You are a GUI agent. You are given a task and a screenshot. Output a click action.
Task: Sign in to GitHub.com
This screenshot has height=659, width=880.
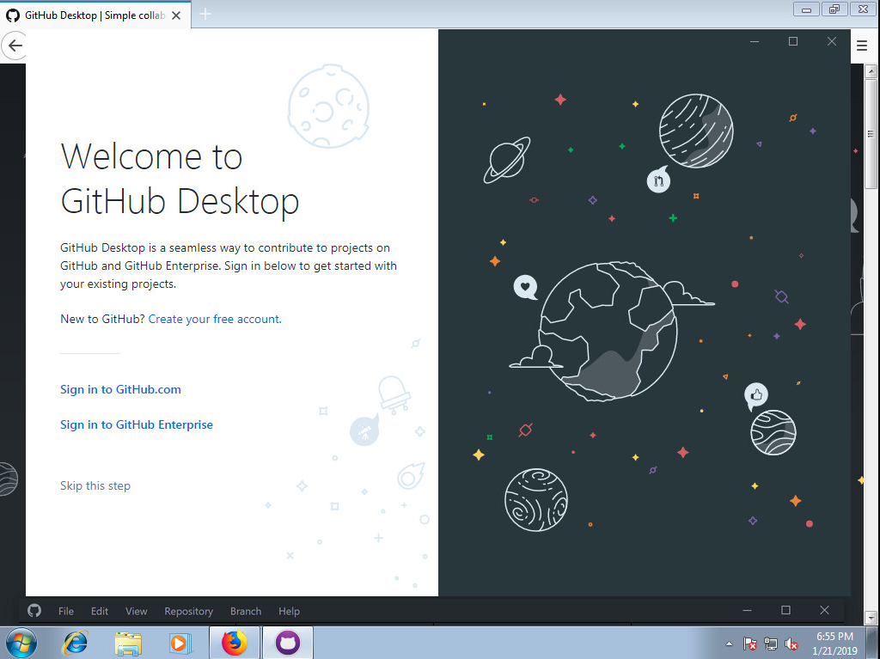point(120,389)
